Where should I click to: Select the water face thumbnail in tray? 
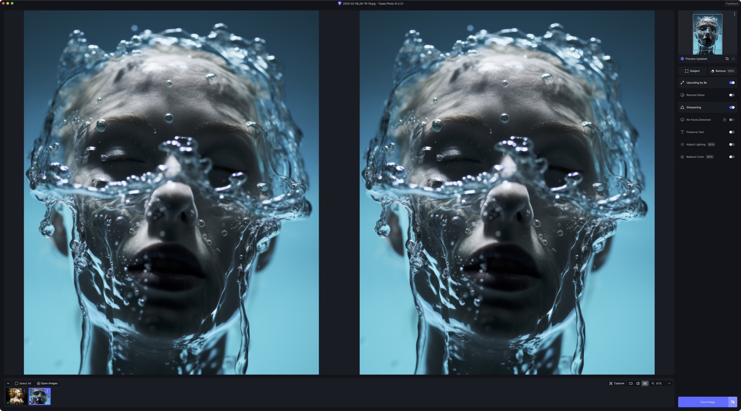click(x=40, y=397)
